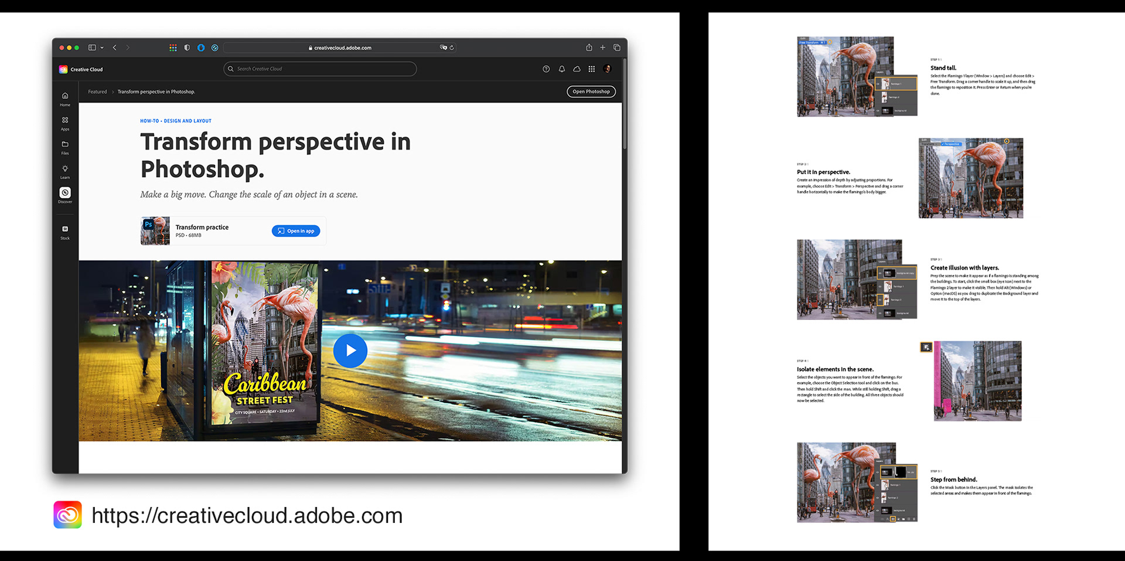Click the 'PSD · 68MB' file info
The image size is (1125, 561).
188,236
